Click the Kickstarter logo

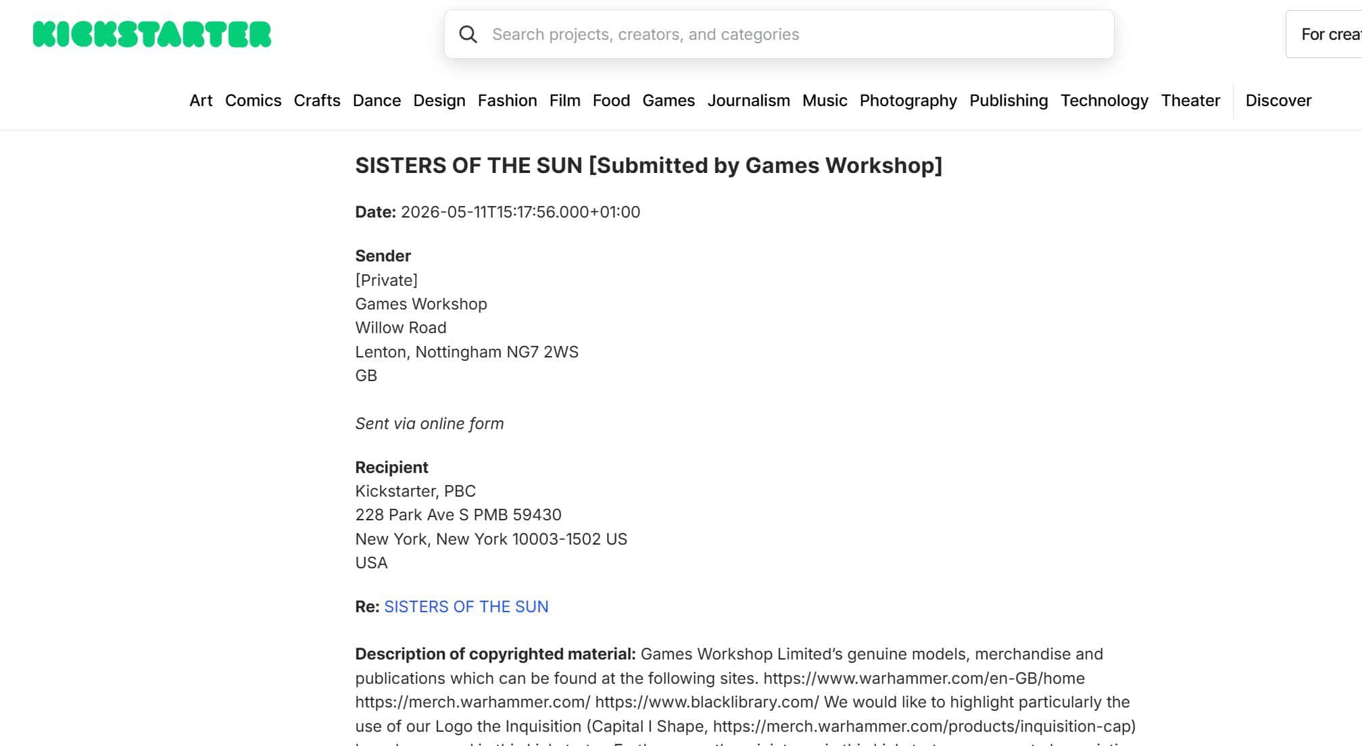click(x=152, y=34)
